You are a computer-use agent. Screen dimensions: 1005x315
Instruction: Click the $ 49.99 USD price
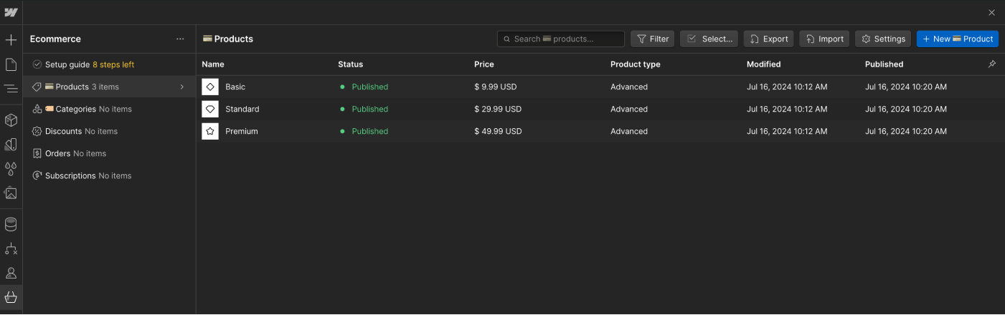pos(498,131)
